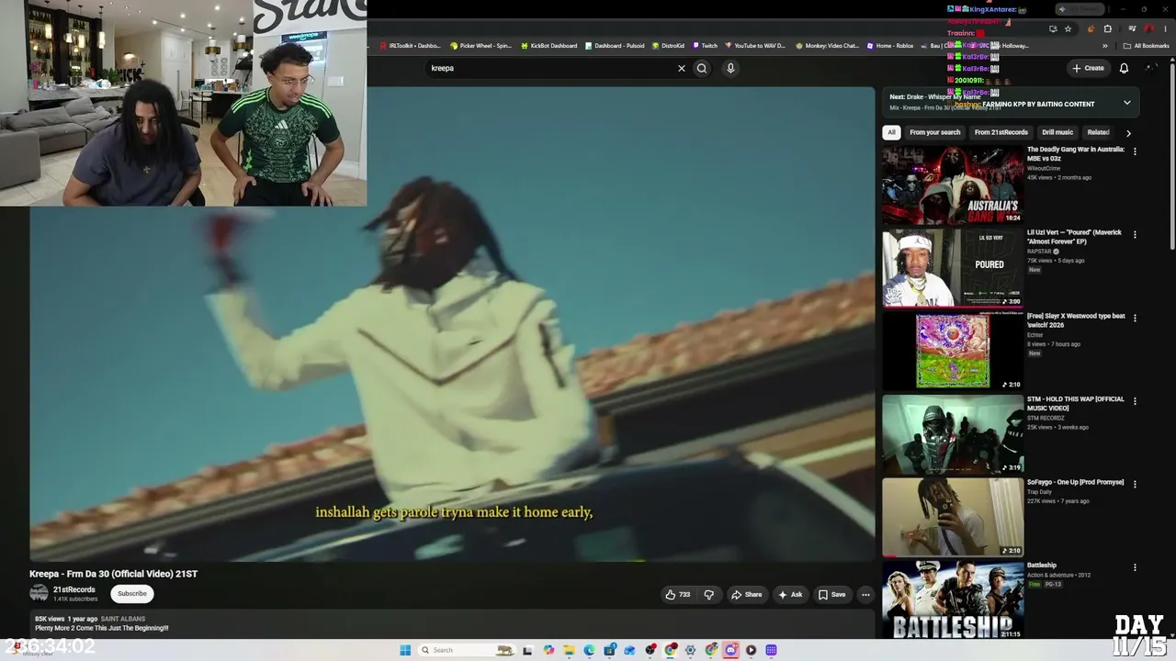
Task: Click the Create button in YouTube header
Action: pos(1088,68)
